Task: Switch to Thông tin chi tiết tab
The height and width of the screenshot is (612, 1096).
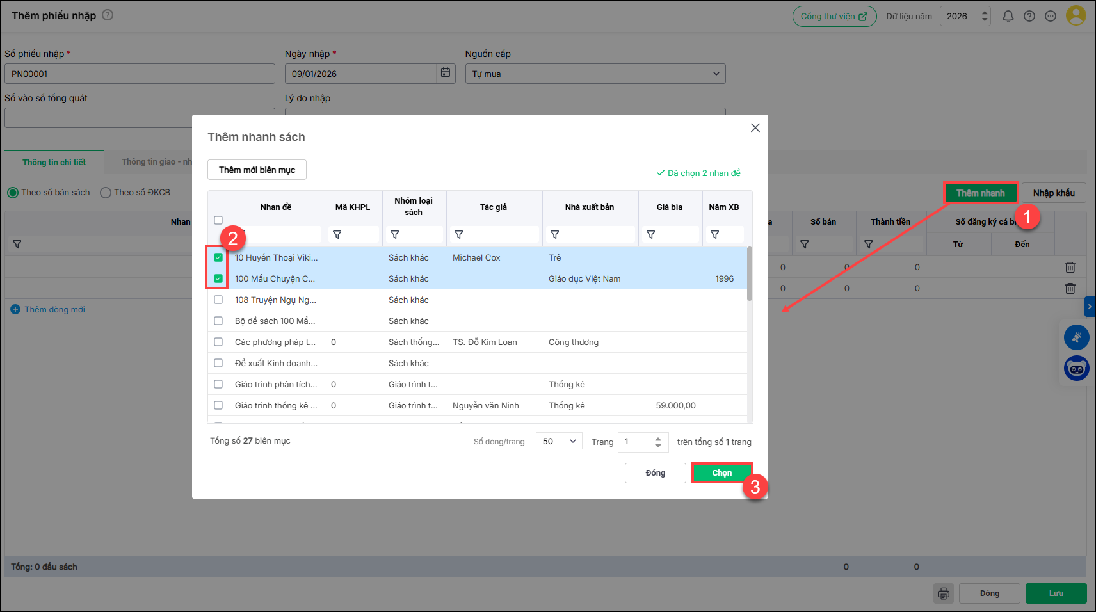Action: pyautogui.click(x=54, y=162)
